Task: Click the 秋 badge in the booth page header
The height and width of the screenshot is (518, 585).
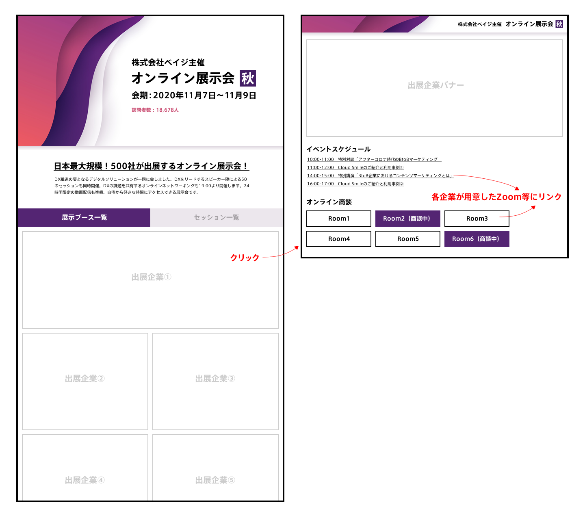Action: tap(559, 24)
